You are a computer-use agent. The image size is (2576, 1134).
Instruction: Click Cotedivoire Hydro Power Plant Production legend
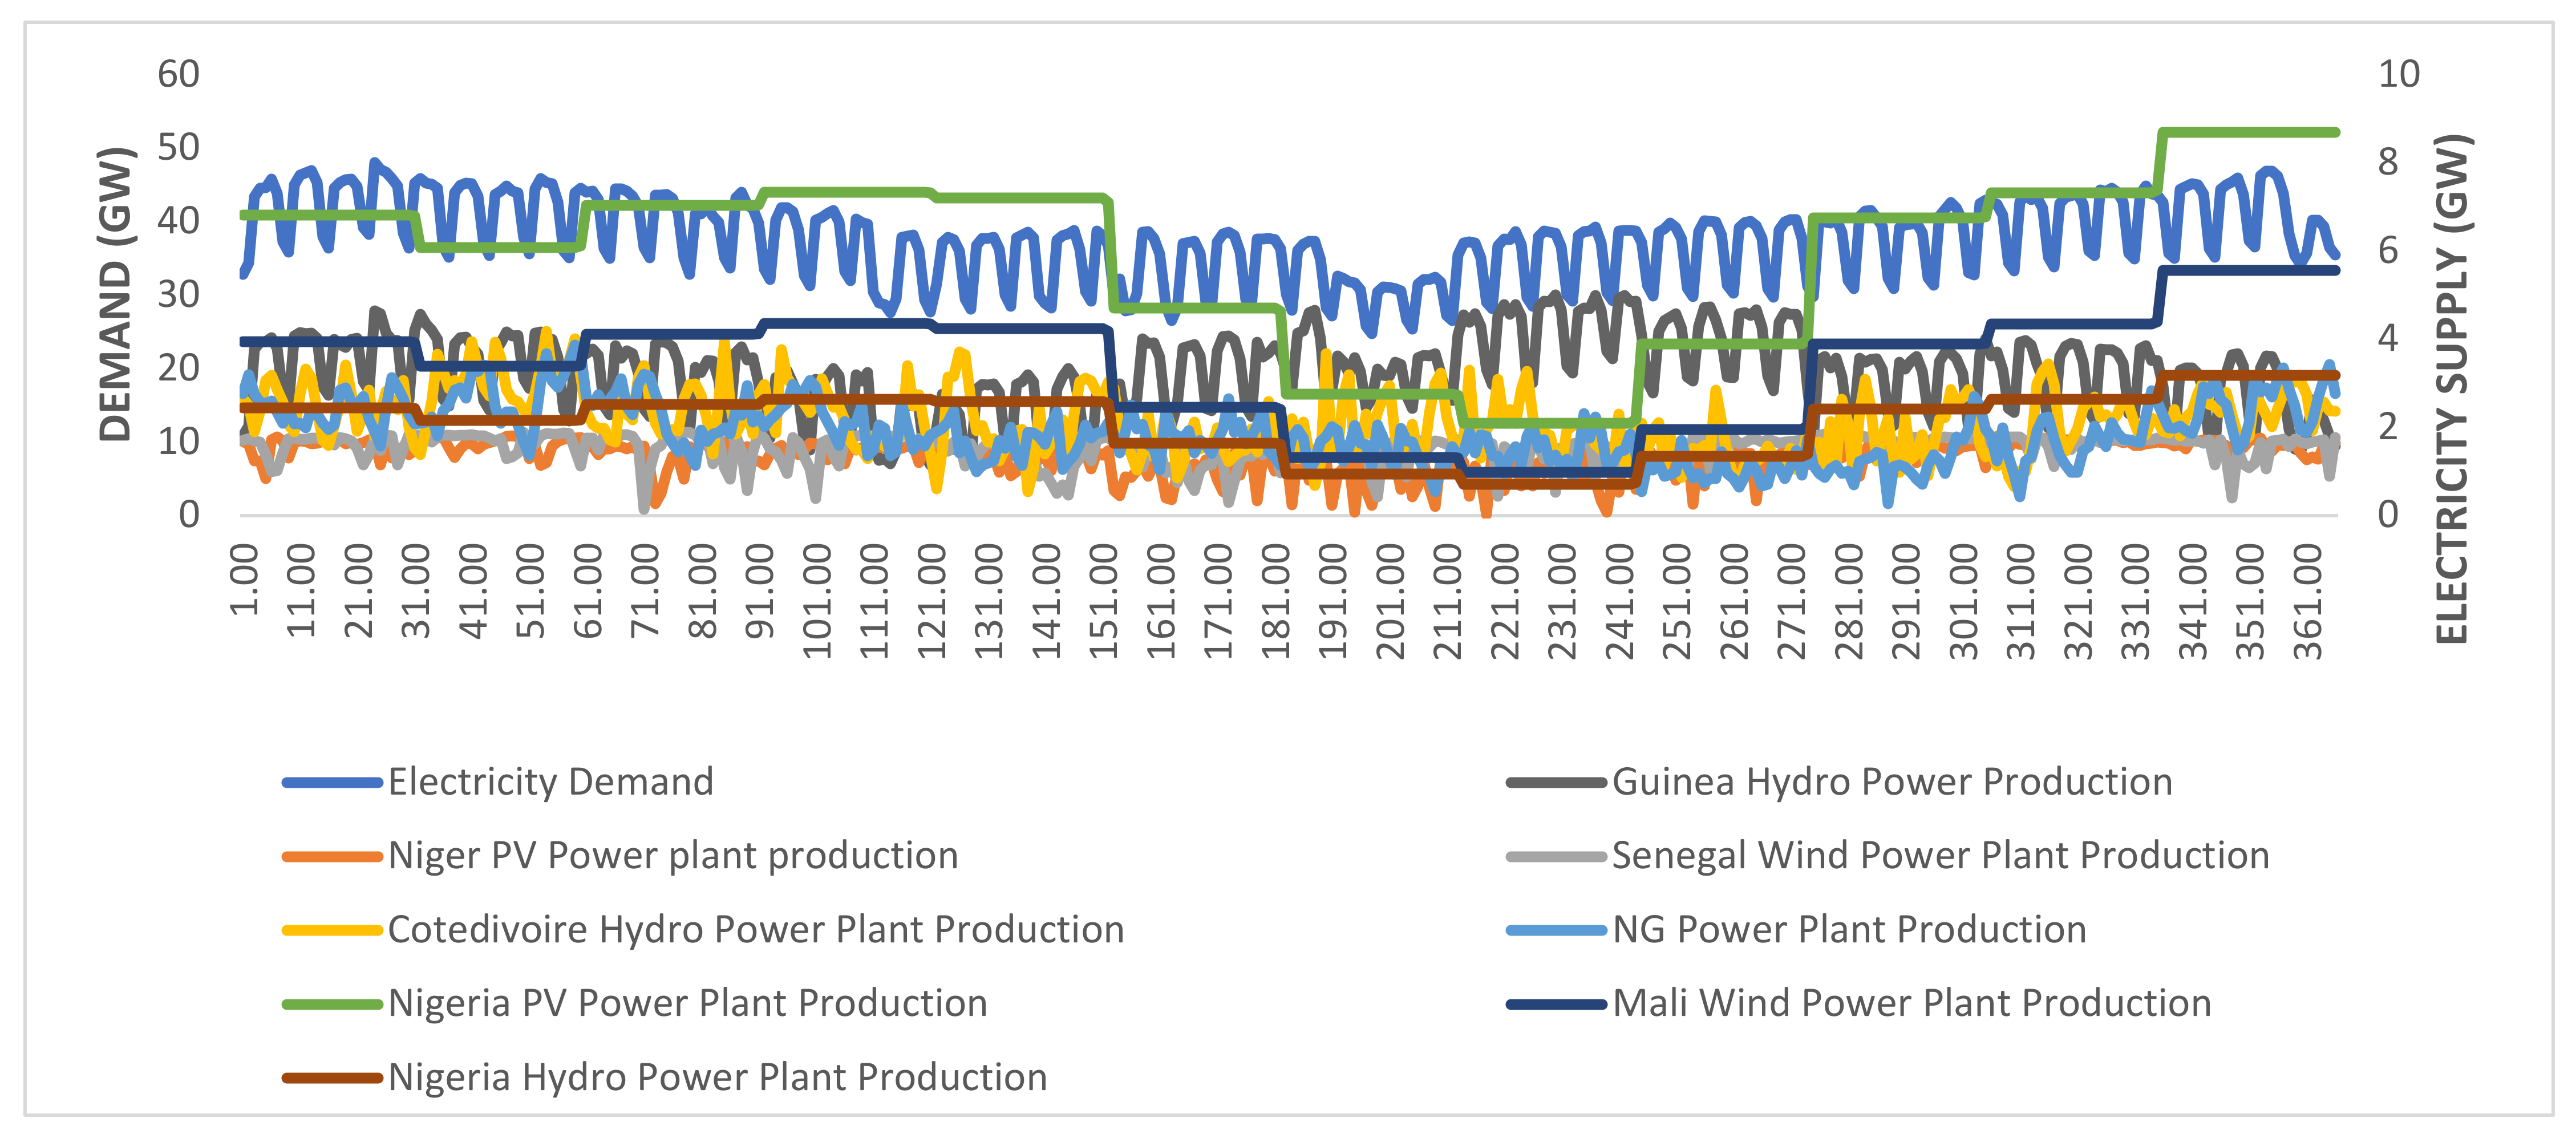[x=755, y=930]
